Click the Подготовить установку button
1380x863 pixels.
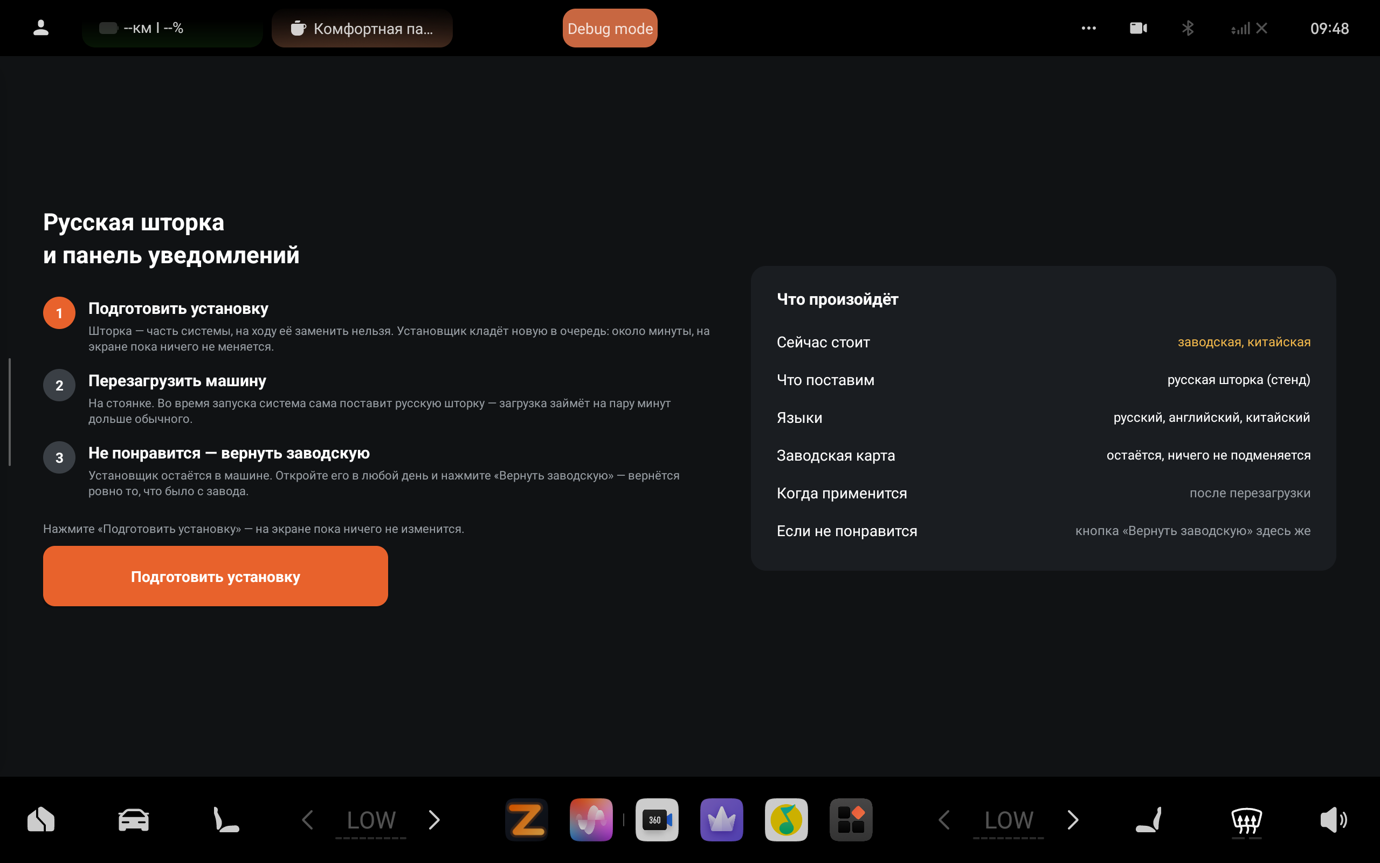[216, 576]
